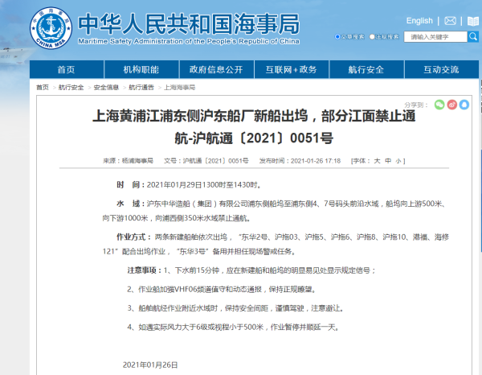
Task: Switch site language to English
Action: coord(419,21)
